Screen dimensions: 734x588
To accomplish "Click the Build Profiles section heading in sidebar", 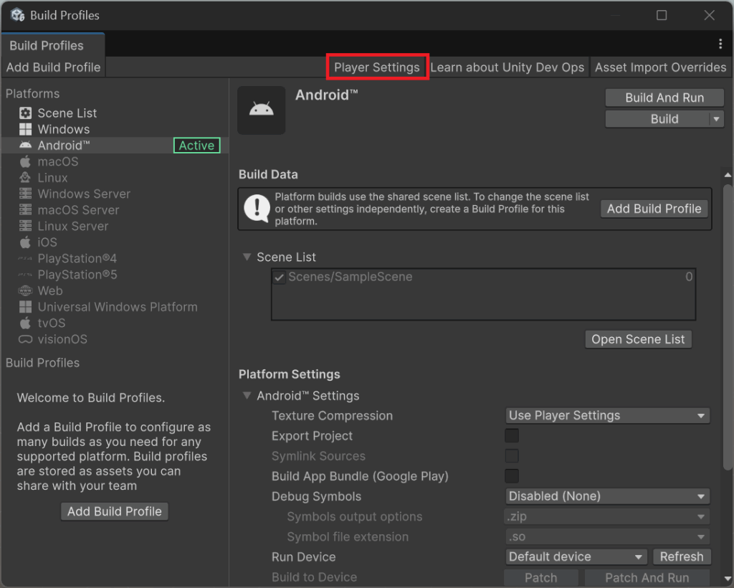I will (42, 363).
